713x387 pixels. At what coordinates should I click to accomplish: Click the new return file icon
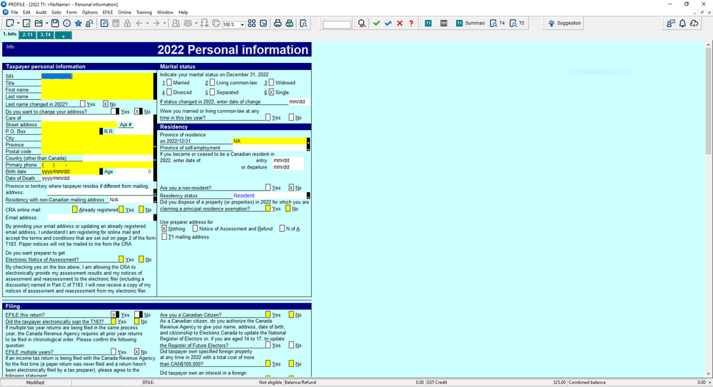9,23
